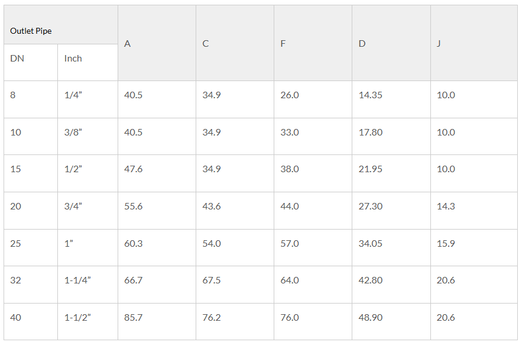This screenshot has height=342, width=519.
Task: Click column header F
Action: [x=313, y=43]
